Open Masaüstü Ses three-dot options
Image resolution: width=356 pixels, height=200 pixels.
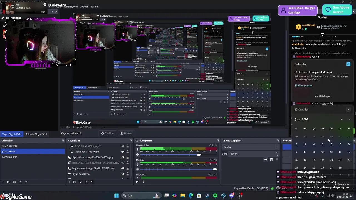click(x=138, y=150)
